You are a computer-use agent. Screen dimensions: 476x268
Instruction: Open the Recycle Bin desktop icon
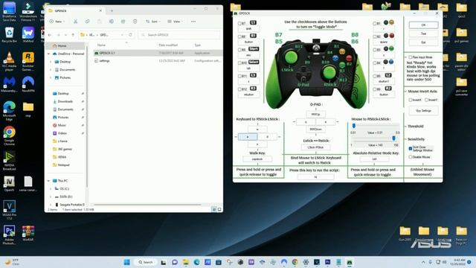(9, 35)
